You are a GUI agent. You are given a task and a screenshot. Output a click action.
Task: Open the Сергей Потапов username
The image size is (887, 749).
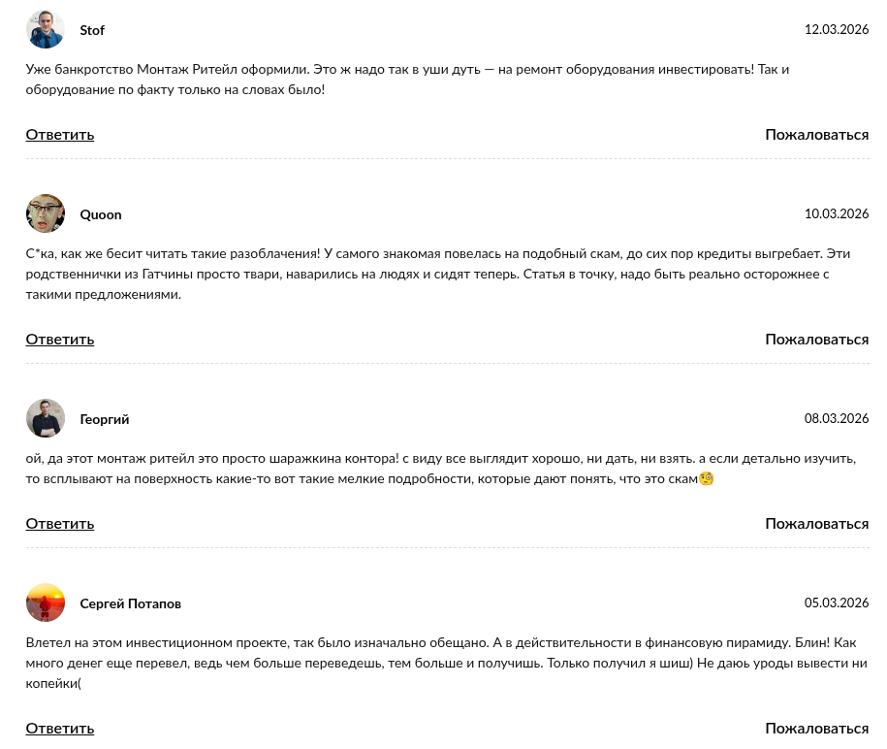130,603
